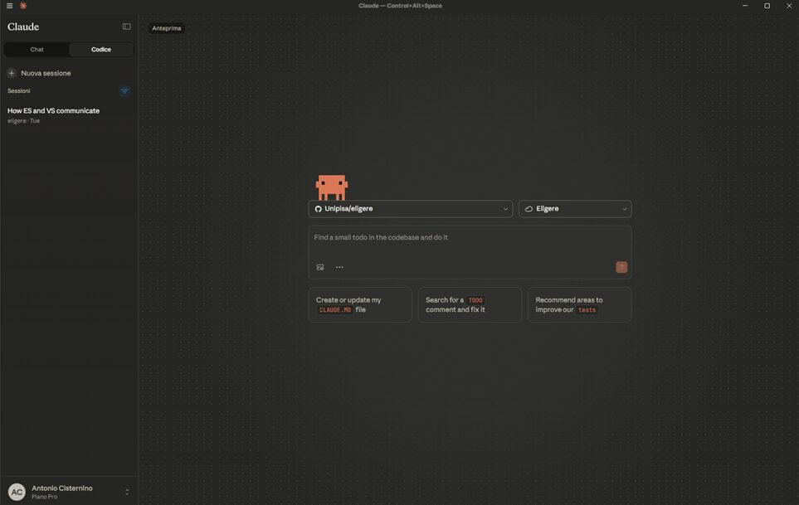This screenshot has width=799, height=505.
Task: Choose Create or update my CLAUDE.MD file
Action: click(360, 305)
